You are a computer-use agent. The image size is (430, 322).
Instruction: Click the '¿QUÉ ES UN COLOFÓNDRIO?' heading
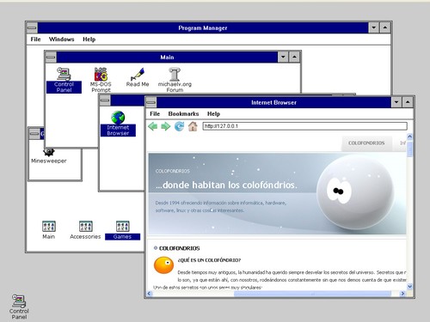point(209,260)
